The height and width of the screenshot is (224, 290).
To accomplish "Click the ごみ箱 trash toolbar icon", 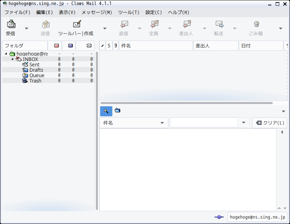I will click(x=256, y=24).
